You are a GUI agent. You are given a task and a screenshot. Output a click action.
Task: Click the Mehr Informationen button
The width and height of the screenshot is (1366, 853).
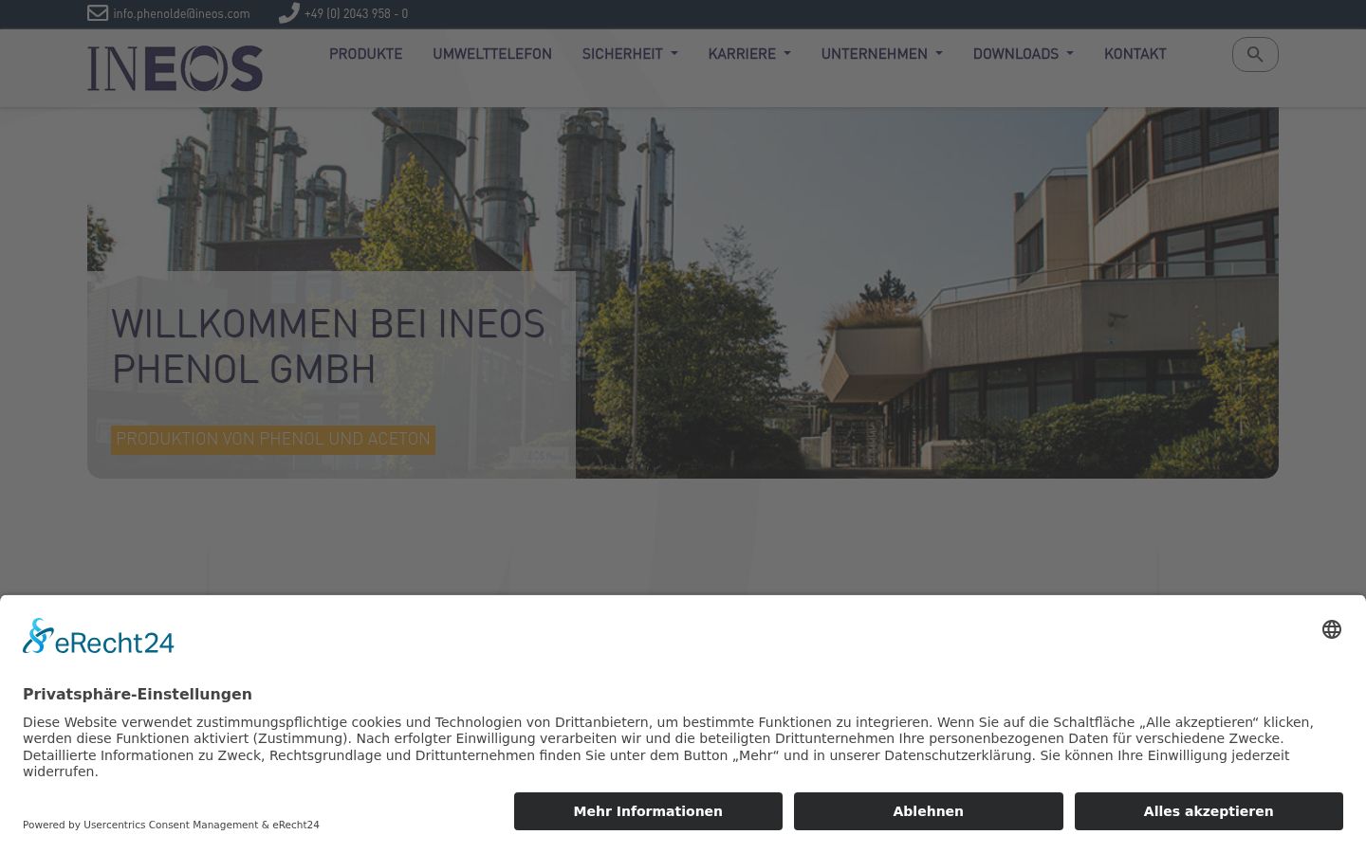(x=648, y=811)
